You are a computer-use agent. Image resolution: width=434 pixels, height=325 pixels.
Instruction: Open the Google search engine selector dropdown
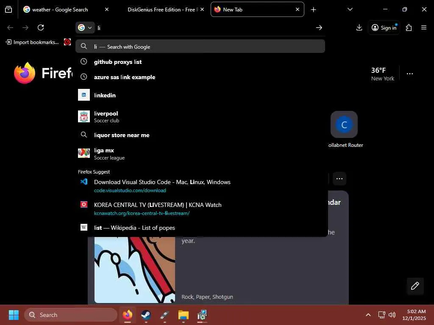[x=85, y=28]
